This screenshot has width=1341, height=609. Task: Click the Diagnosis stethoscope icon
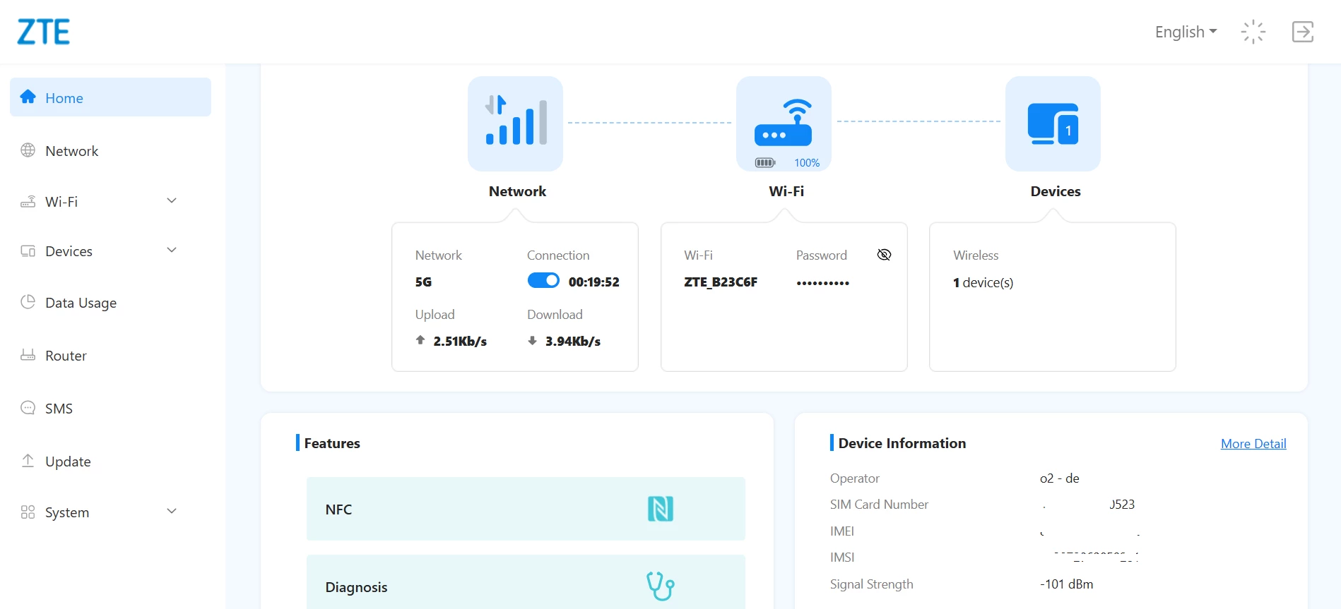(x=661, y=586)
